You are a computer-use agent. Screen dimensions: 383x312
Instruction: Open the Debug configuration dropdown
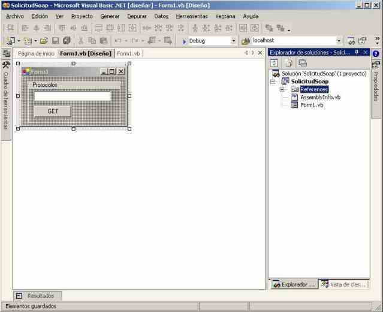click(233, 41)
